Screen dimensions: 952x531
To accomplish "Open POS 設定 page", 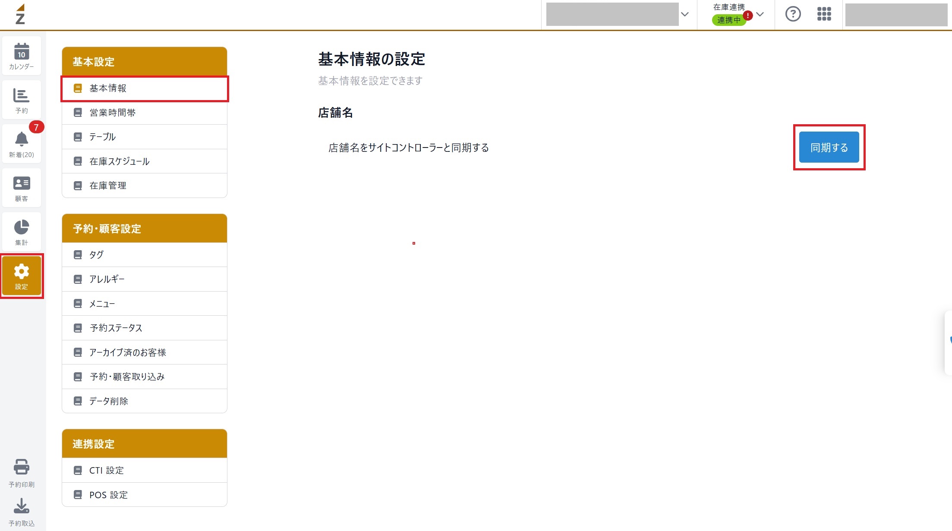I will click(145, 495).
